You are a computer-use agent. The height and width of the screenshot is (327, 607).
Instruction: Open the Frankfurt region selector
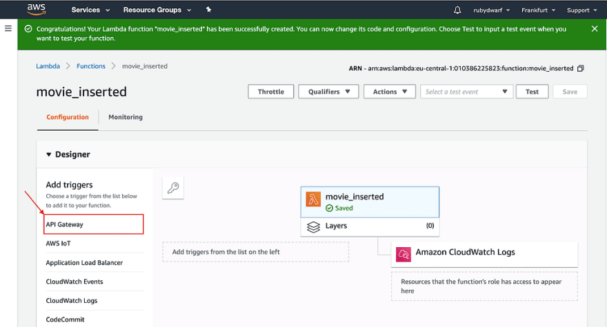538,10
